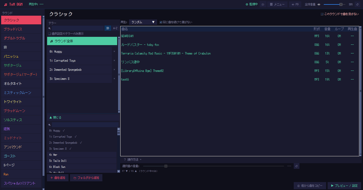This screenshot has width=363, height=190.
Task: Open the folder icon beside the 監視中 status
Action: 263,5
